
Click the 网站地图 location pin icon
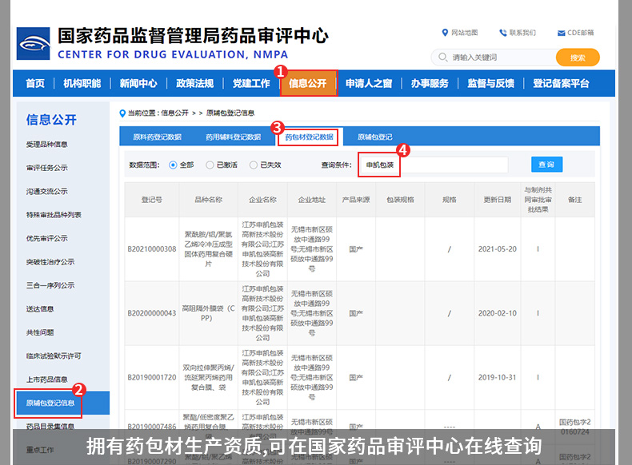[445, 33]
